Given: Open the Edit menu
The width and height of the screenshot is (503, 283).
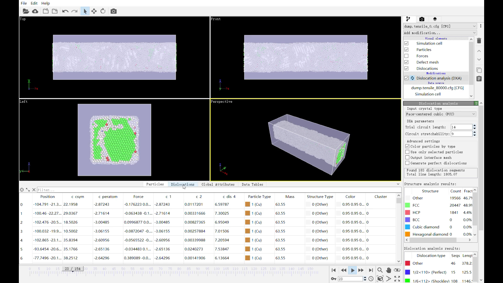Looking at the screenshot, I should [34, 3].
